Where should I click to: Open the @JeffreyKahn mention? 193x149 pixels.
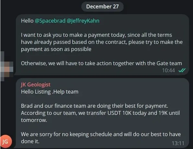pos(83,21)
